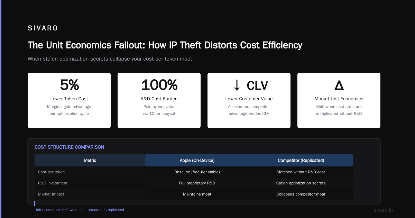Image resolution: width=415 pixels, height=218 pixels.
Task: Select the Lower Token Cost label
Action: 69,99
